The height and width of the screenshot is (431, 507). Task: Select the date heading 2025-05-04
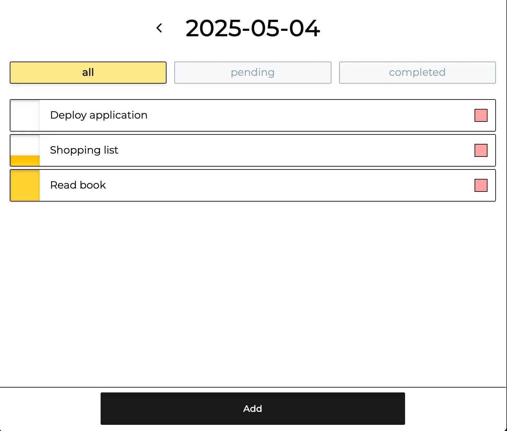[x=253, y=29]
